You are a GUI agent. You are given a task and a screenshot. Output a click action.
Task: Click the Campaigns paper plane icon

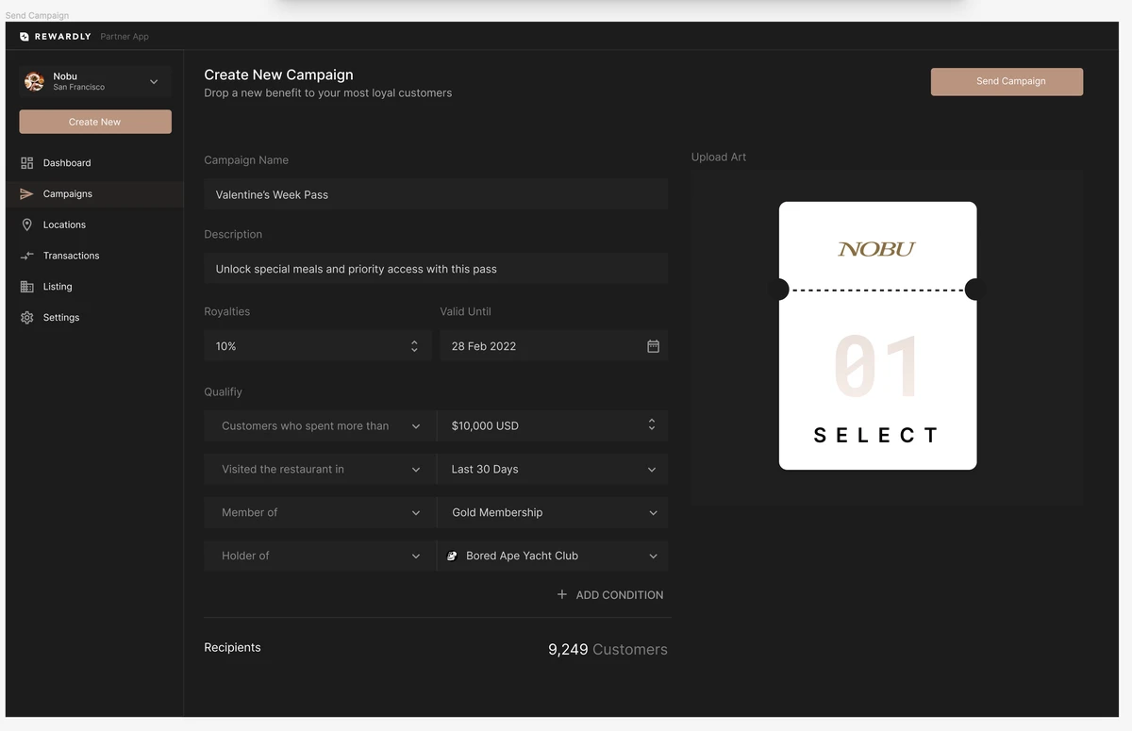[x=26, y=194]
